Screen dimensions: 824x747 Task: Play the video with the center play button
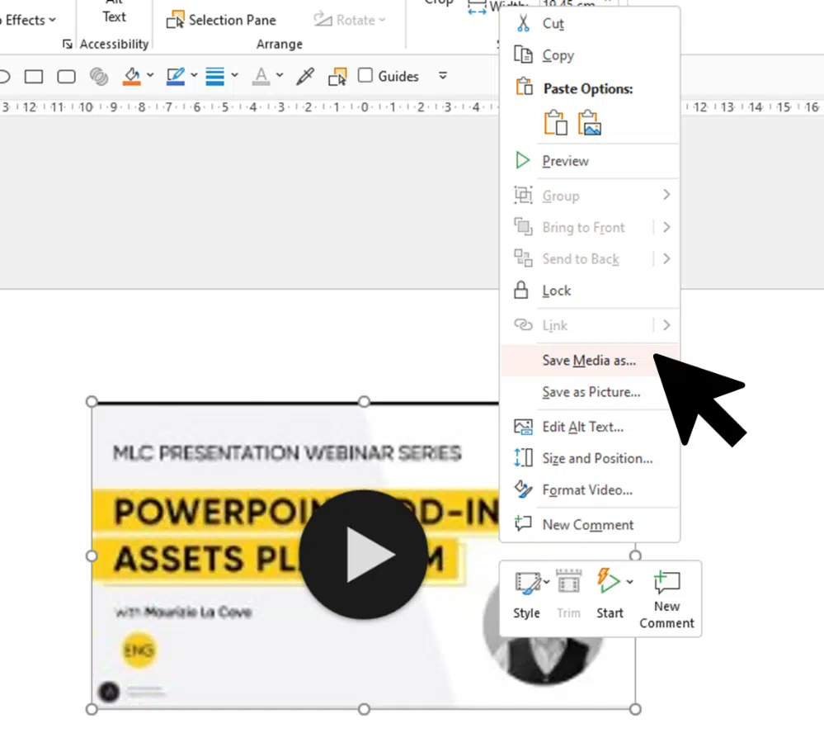click(x=363, y=554)
